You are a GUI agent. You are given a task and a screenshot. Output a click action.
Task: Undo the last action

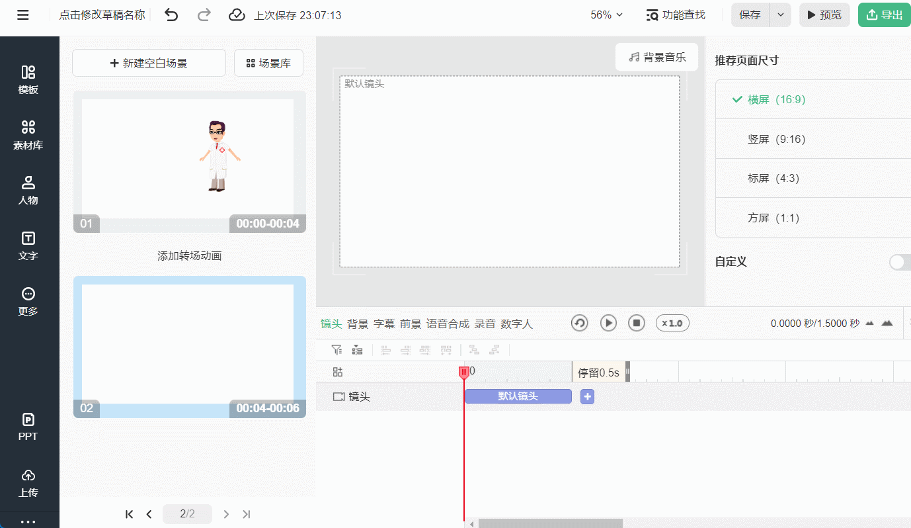pyautogui.click(x=171, y=15)
